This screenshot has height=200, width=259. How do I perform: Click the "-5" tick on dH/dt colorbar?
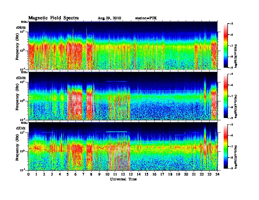[x=232, y=24]
